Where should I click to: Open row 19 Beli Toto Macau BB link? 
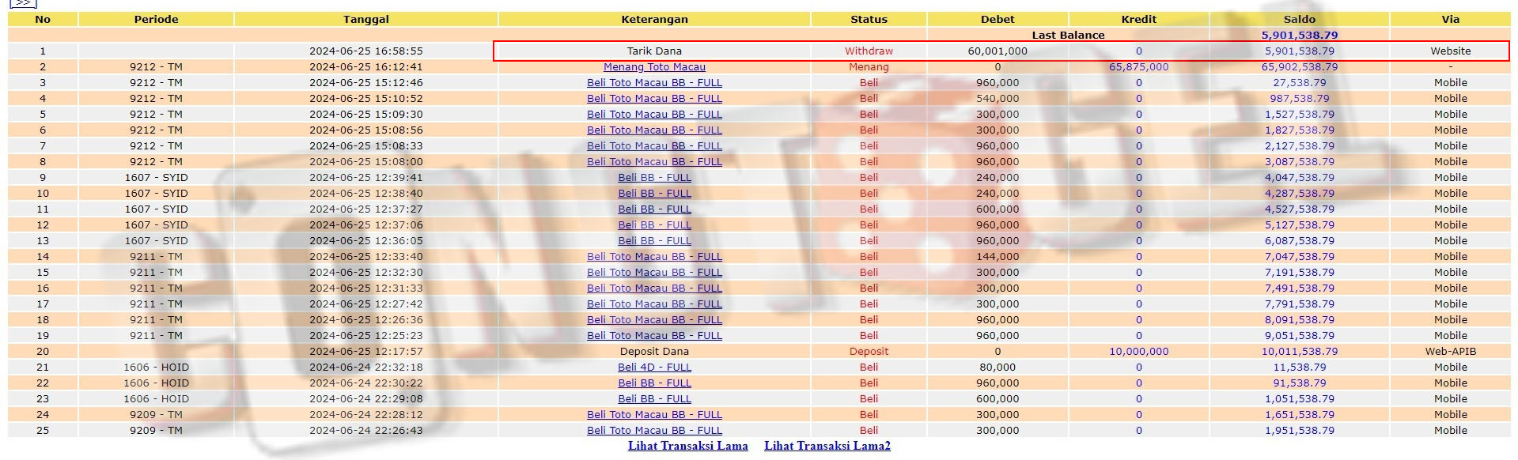654,336
